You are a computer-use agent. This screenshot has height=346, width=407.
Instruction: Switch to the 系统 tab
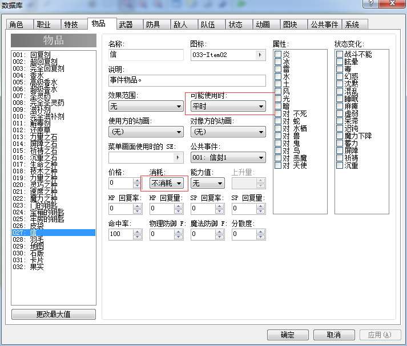pyautogui.click(x=355, y=25)
